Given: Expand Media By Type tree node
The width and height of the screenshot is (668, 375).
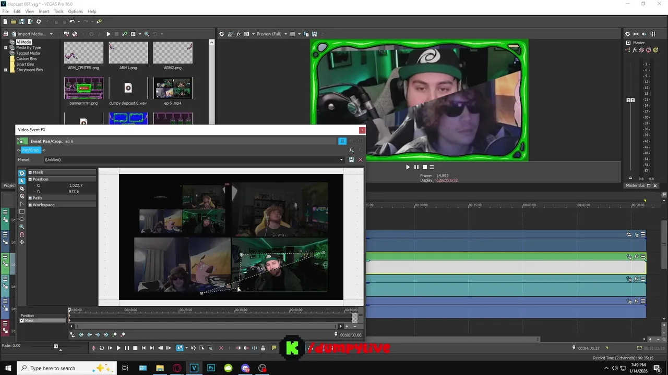Looking at the screenshot, I should click(x=6, y=47).
